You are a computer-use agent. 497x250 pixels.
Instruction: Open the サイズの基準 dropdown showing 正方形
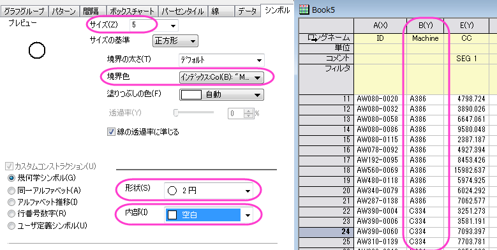click(175, 41)
